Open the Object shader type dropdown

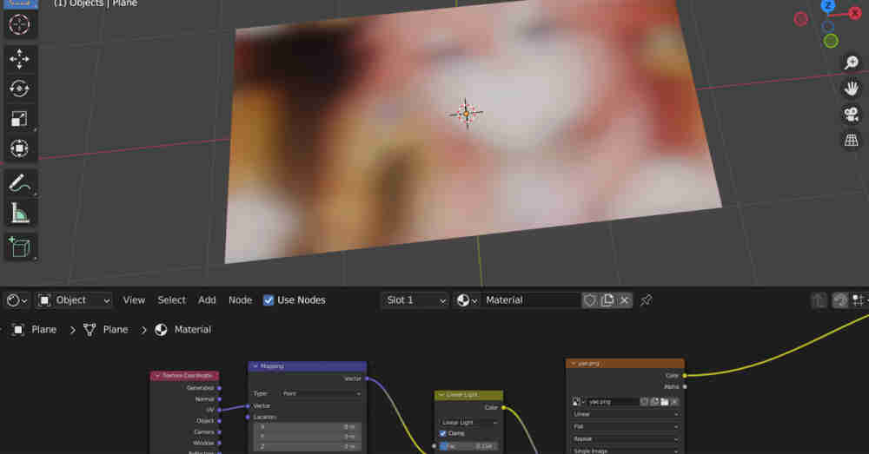pyautogui.click(x=75, y=300)
